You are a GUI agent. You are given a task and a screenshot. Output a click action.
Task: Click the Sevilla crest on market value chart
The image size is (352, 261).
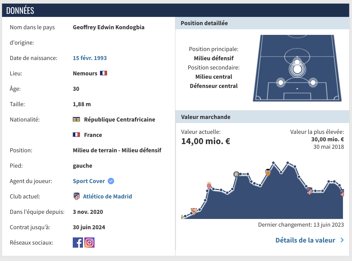194,211
